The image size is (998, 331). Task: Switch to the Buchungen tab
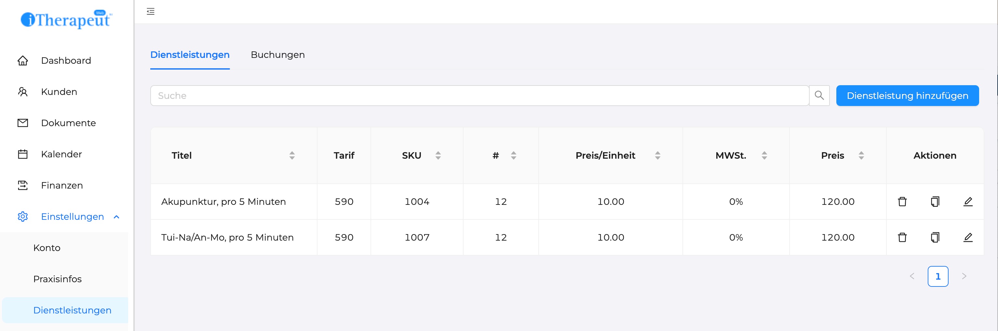[278, 55]
